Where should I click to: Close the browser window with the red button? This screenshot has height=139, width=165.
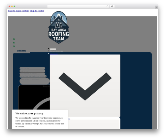(x=10, y=7)
